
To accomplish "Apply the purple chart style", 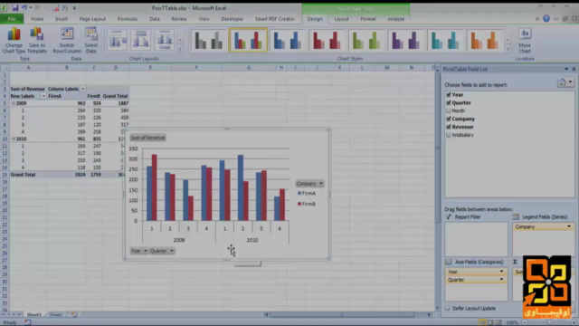I will tap(405, 40).
